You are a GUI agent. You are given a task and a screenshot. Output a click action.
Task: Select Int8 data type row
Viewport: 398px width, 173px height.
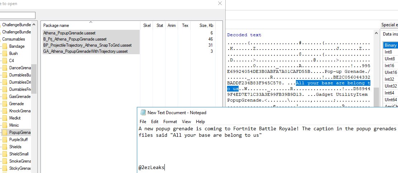(390, 52)
